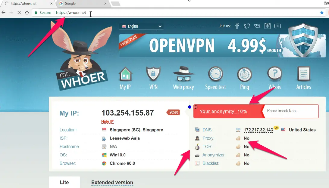Stop loading the page
Image resolution: width=329 pixels, height=188 pixels.
coord(19,13)
